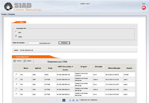Click the SIAD Contas Bancarias logo

[23, 7]
